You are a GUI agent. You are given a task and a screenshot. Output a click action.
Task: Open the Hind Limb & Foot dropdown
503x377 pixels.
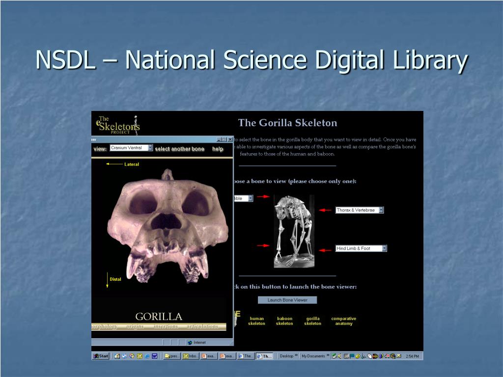361,248
